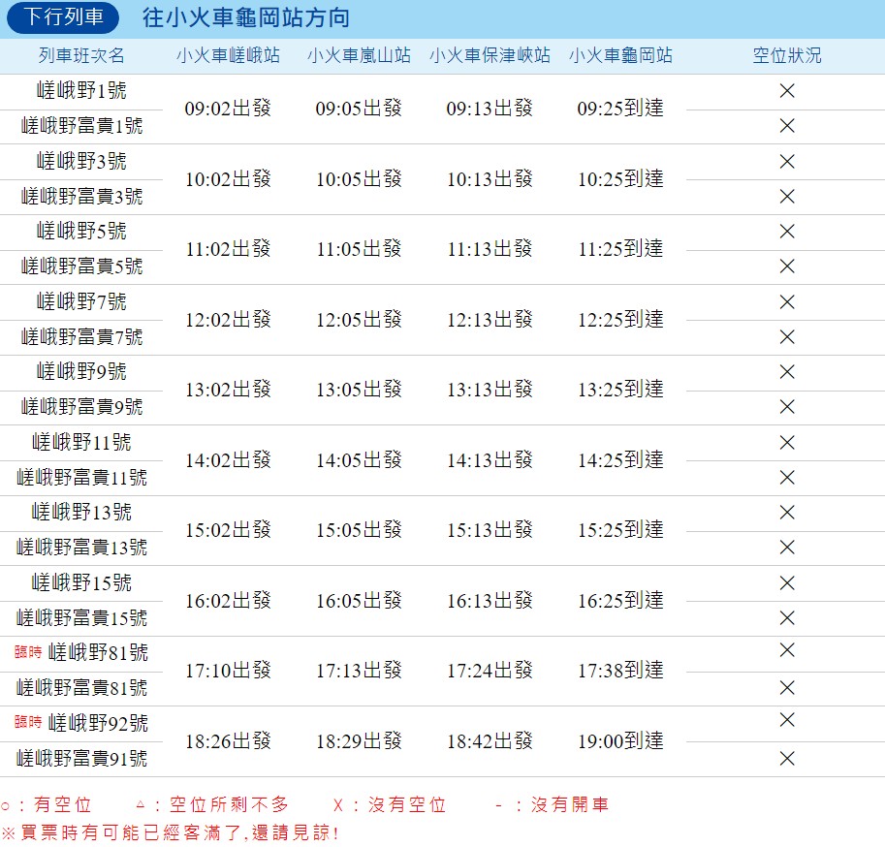Click the X：沒有空位 legend entry

(x=390, y=804)
